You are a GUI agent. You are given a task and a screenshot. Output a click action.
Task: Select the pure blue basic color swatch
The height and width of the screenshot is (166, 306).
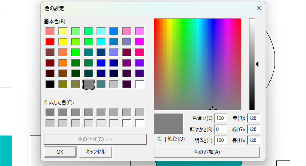(x=101, y=63)
